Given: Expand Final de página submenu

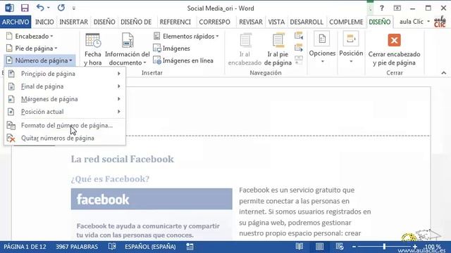Looking at the screenshot, I should (65, 86).
